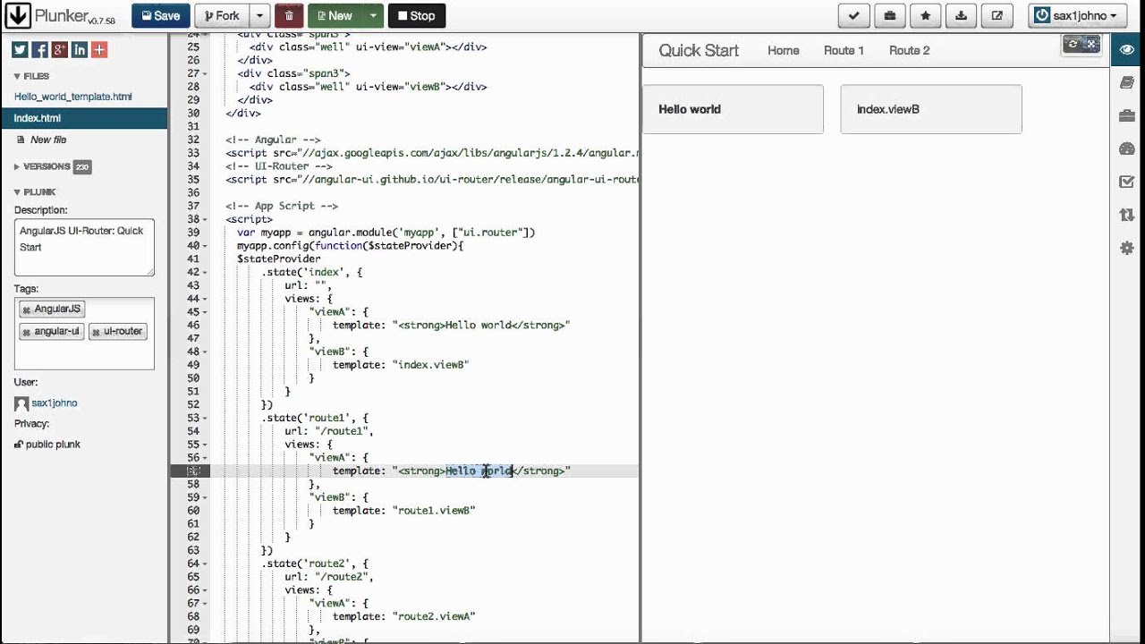1145x644 pixels.
Task: Select the index.html file
Action: coord(84,118)
